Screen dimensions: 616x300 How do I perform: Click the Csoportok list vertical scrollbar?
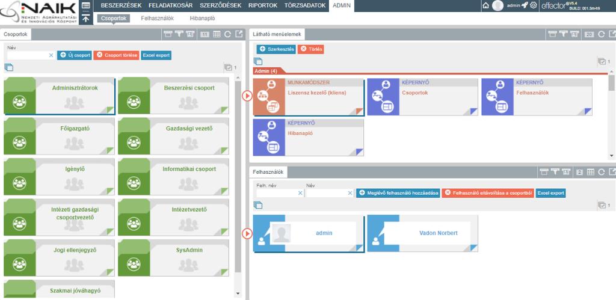(238, 177)
